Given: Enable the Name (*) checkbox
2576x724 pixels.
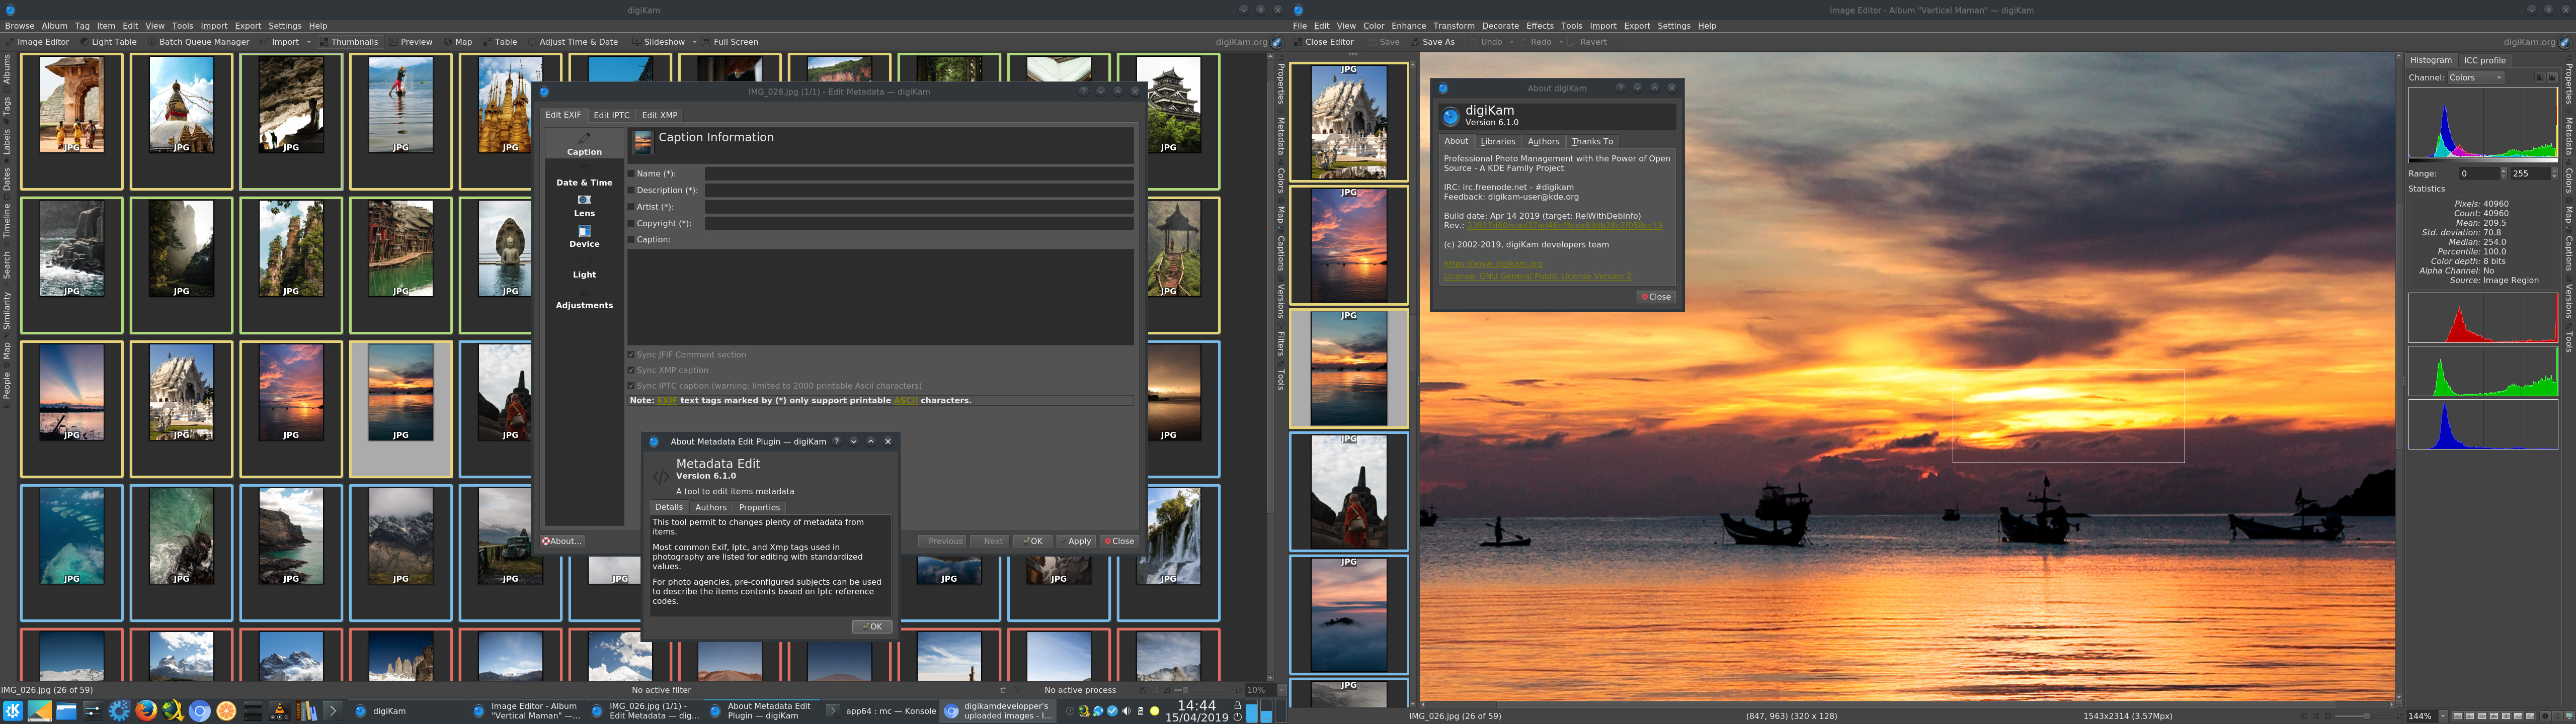Looking at the screenshot, I should tap(631, 174).
